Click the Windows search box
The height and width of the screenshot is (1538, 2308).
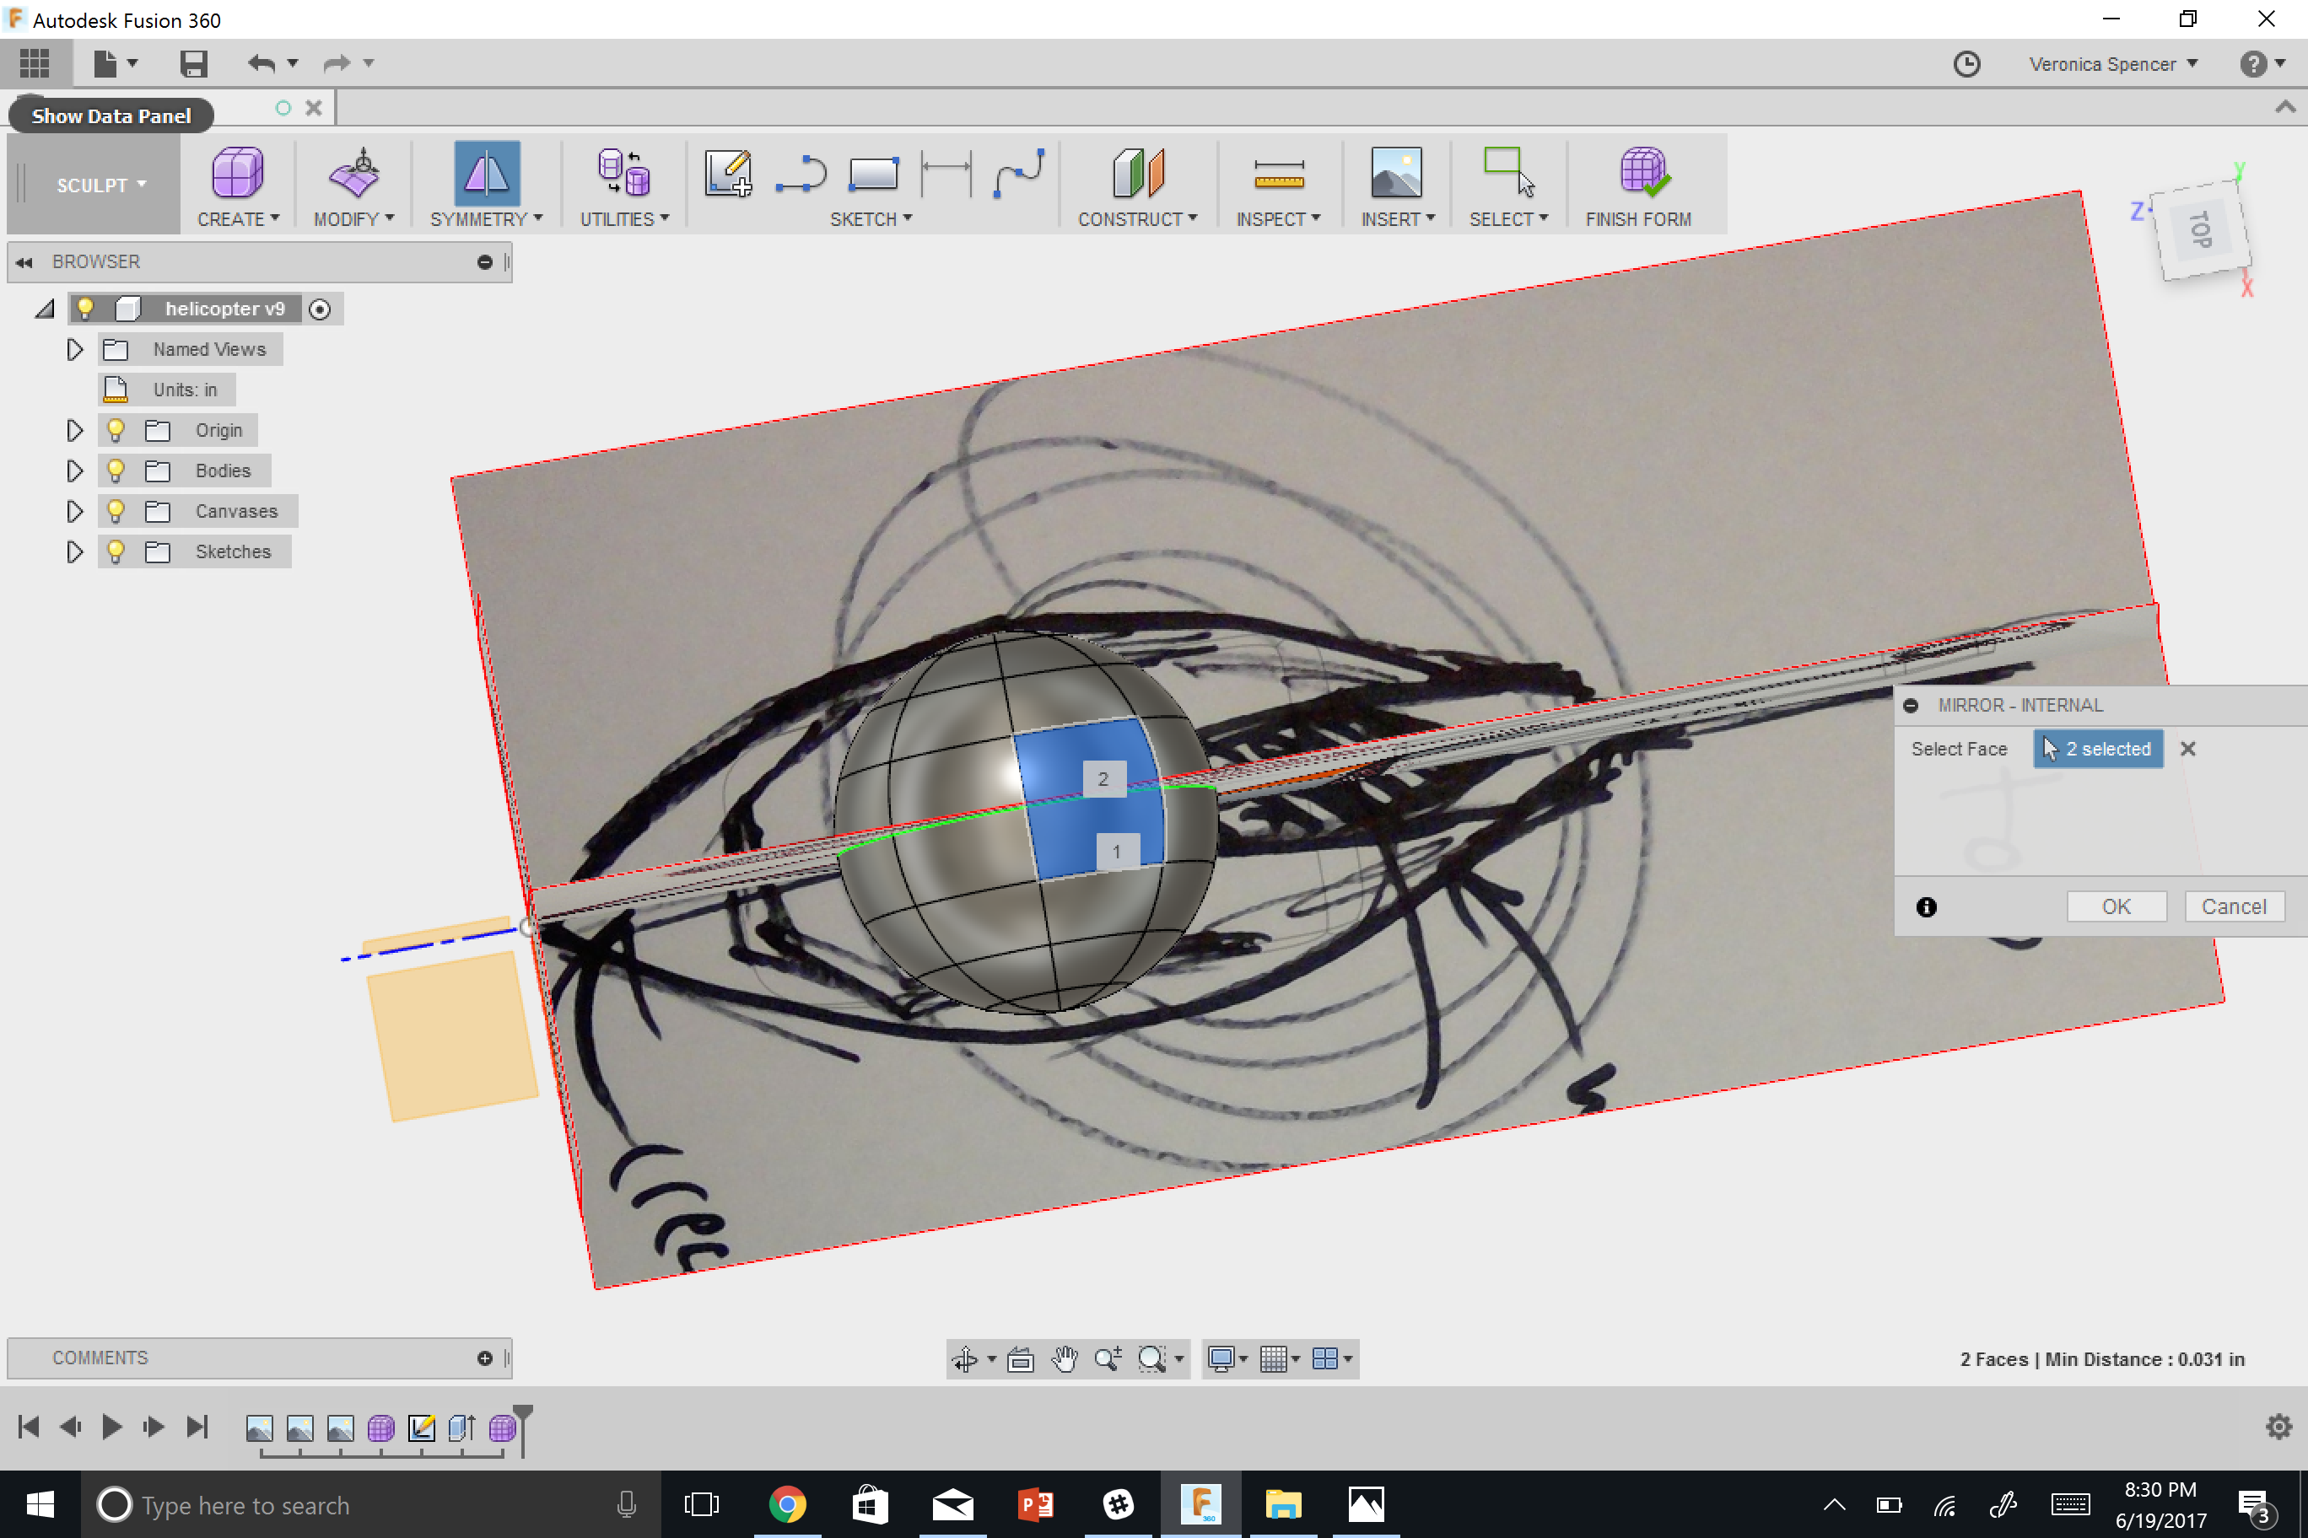tap(371, 1503)
